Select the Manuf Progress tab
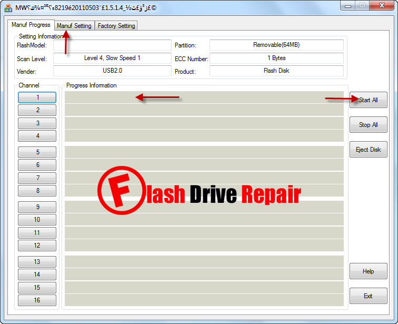Screen dimensions: 398x324 (x=31, y=25)
